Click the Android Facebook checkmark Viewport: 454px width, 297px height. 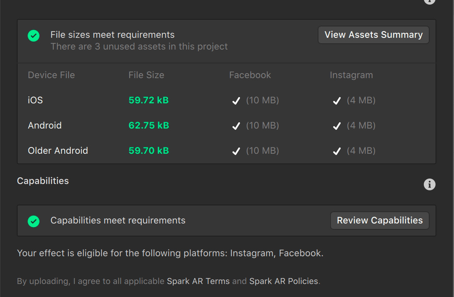click(236, 126)
